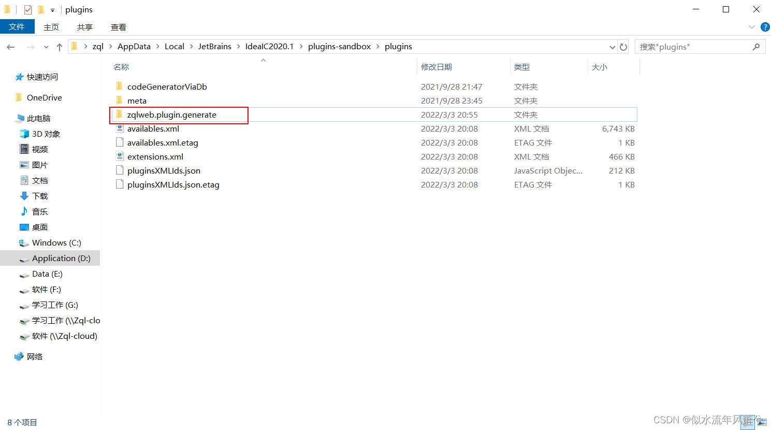Expand chevron after plugins-sandbox breadcrumb

[378, 47]
